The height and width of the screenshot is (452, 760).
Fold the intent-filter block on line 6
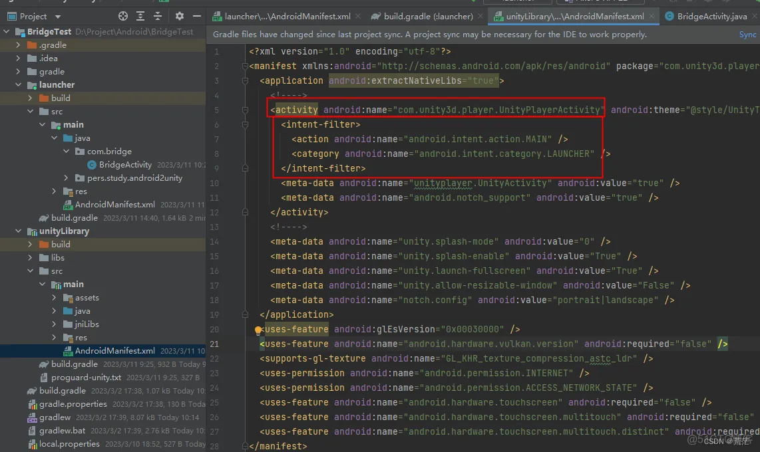point(246,125)
